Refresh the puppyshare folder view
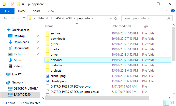 point(116,18)
